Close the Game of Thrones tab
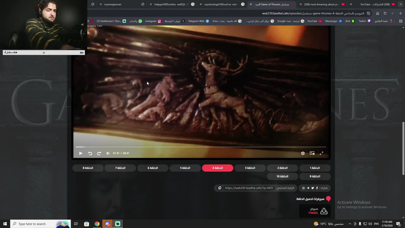 [x=251, y=4]
